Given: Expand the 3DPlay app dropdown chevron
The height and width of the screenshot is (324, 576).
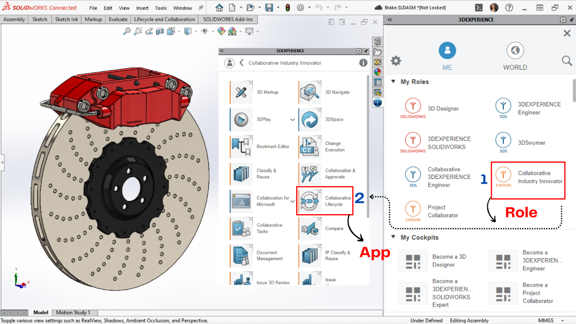Looking at the screenshot, I should [293, 119].
